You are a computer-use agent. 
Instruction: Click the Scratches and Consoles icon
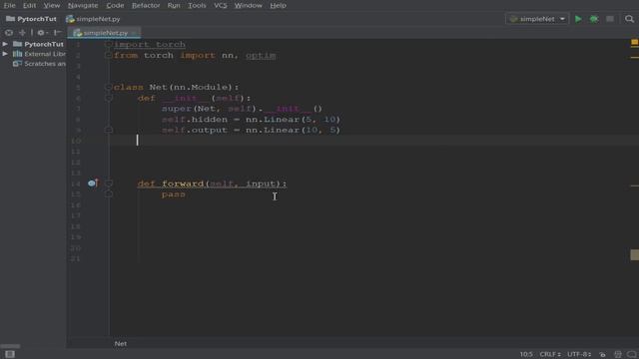[17, 64]
